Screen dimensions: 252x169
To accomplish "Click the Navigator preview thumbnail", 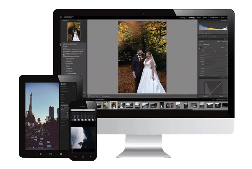I will [74, 31].
